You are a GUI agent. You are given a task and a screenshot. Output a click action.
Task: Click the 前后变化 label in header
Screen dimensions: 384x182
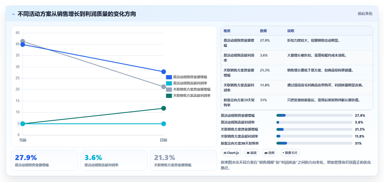[x=365, y=14]
